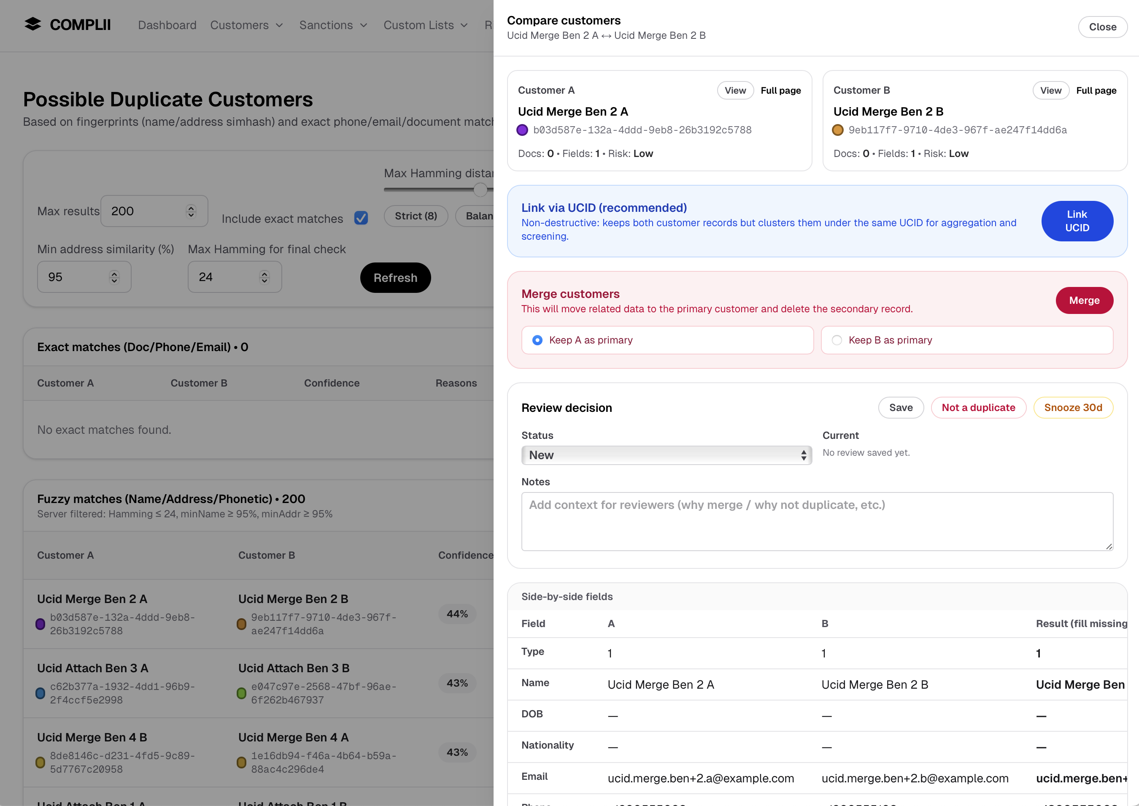
Task: Click the Notes text area
Action: [x=818, y=521]
